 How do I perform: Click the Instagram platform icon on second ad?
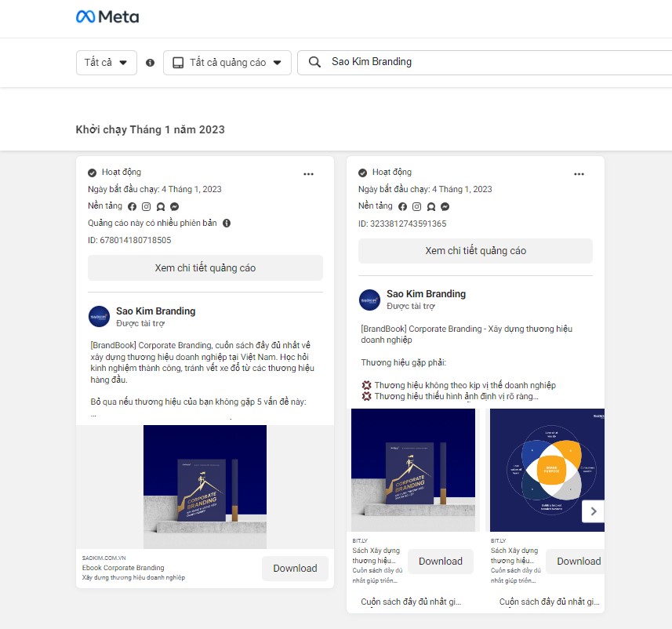pos(416,206)
